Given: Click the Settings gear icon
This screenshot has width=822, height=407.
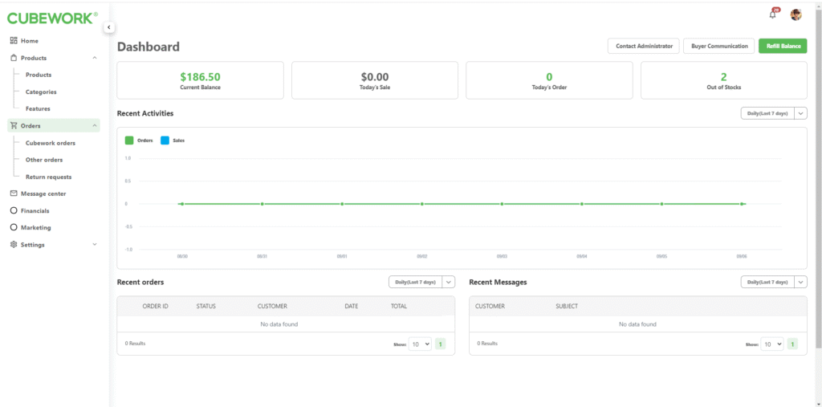Looking at the screenshot, I should [14, 245].
